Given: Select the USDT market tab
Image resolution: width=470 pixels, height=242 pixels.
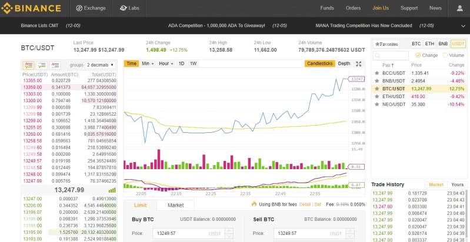Looking at the screenshot, I should pos(458,44).
